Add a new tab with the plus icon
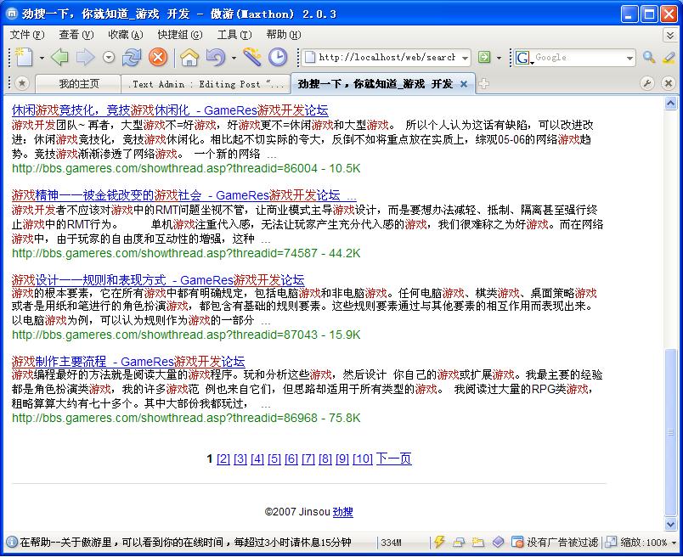The width and height of the screenshot is (683, 557). 483,83
